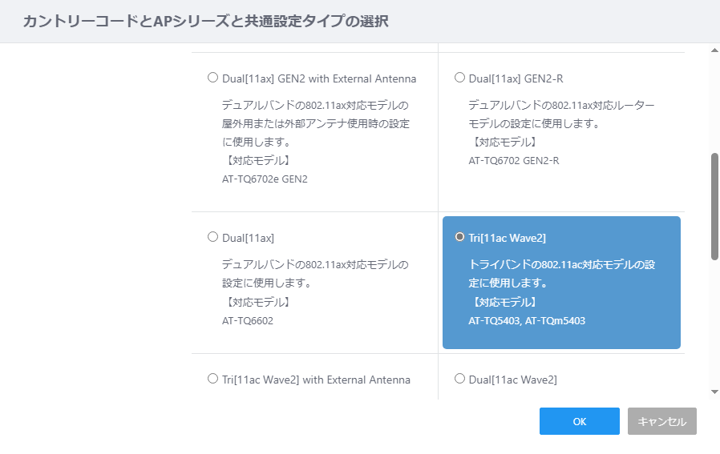Click the vertical scrollbar thumb
The image size is (720, 454).
click(714, 207)
